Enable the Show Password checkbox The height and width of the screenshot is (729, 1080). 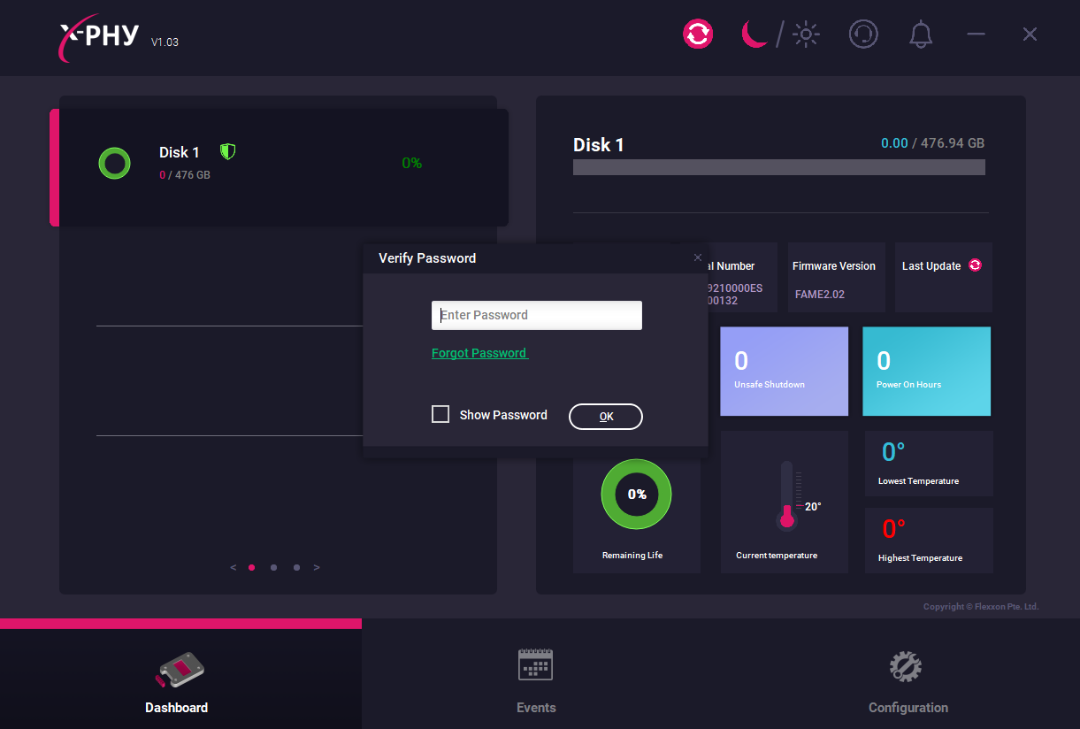(x=440, y=414)
